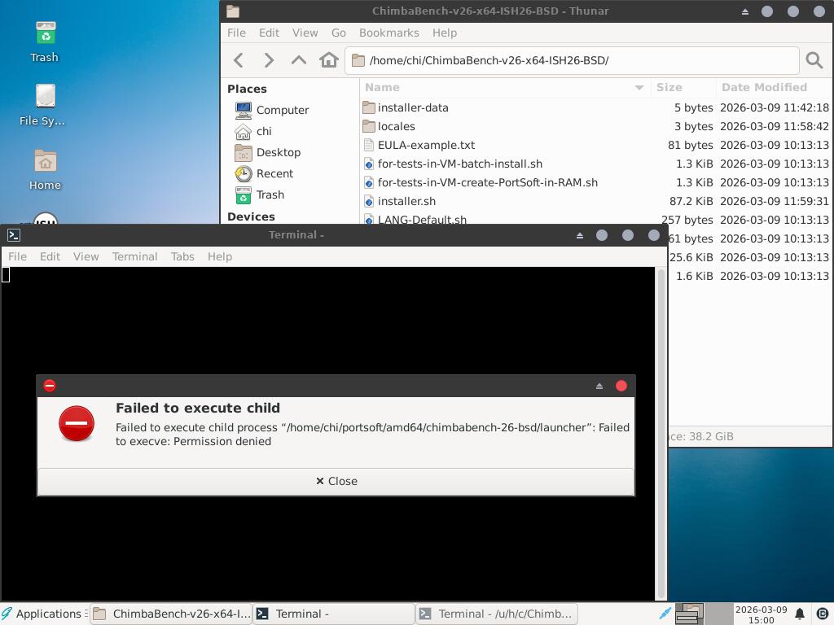Open Home desktop icon
834x625 pixels.
(46, 169)
